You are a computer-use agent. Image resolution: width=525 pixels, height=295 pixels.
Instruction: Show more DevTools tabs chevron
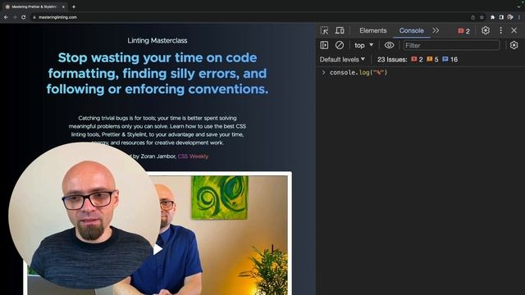436,30
